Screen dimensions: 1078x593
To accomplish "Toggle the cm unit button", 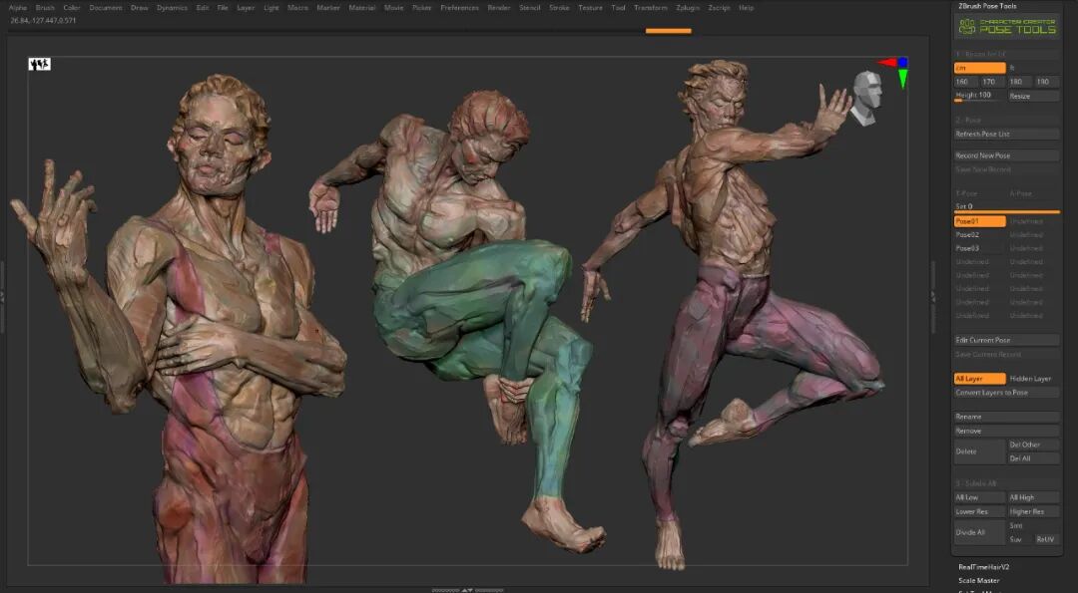I will [980, 68].
